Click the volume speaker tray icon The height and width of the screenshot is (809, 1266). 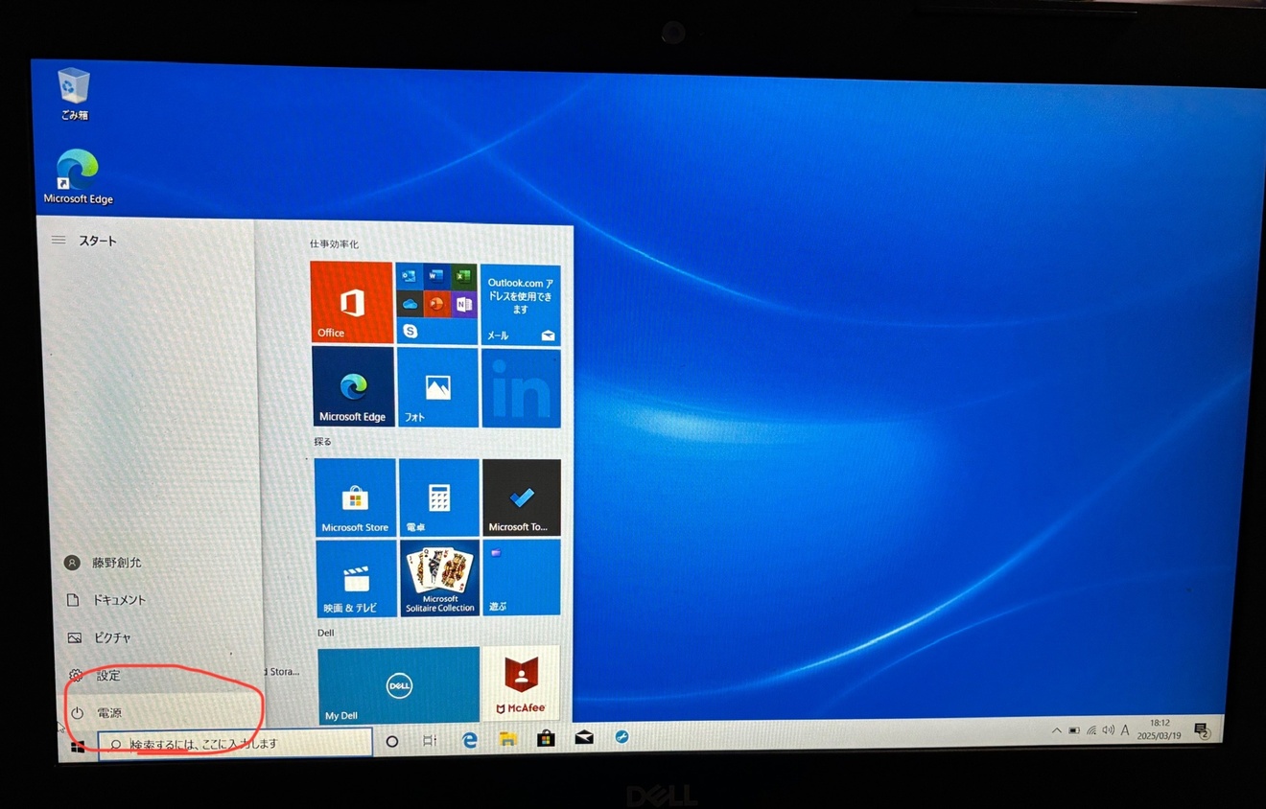(1108, 729)
